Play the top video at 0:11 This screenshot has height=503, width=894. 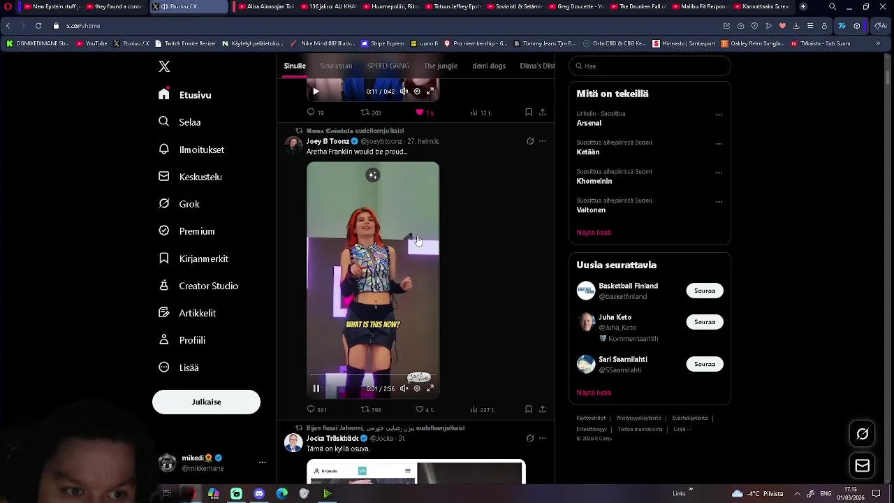click(316, 91)
